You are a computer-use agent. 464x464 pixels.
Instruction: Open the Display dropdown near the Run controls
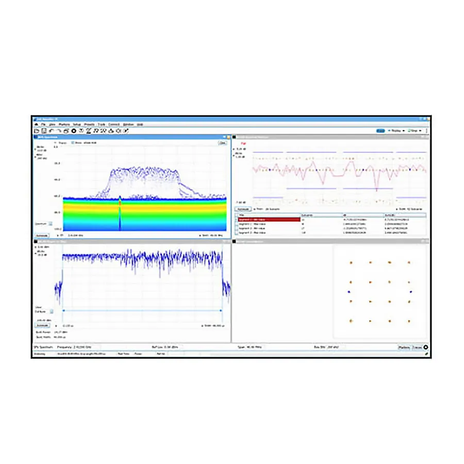pos(404,130)
